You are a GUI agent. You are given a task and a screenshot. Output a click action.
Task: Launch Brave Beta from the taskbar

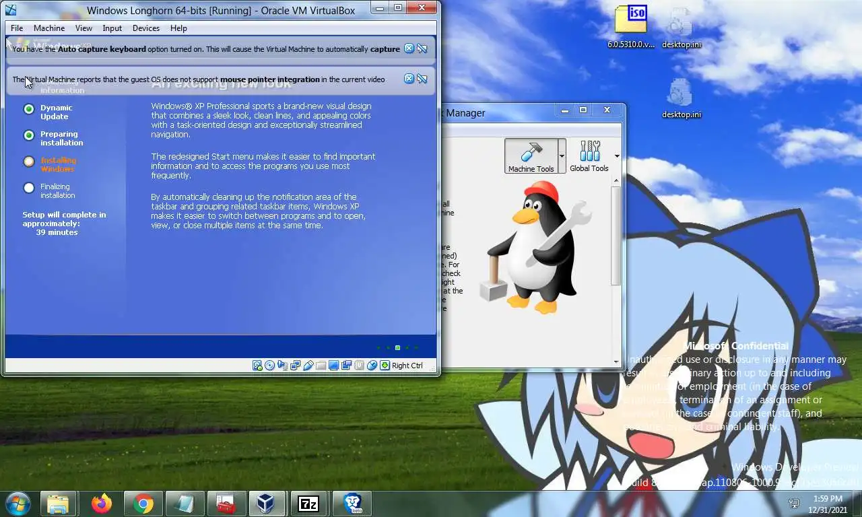click(352, 504)
